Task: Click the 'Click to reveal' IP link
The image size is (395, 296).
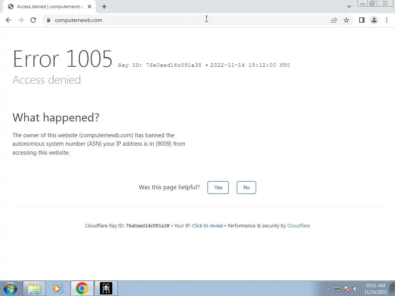Action: tap(207, 226)
